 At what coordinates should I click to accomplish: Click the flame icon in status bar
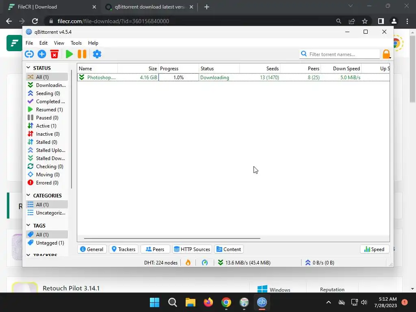click(188, 263)
